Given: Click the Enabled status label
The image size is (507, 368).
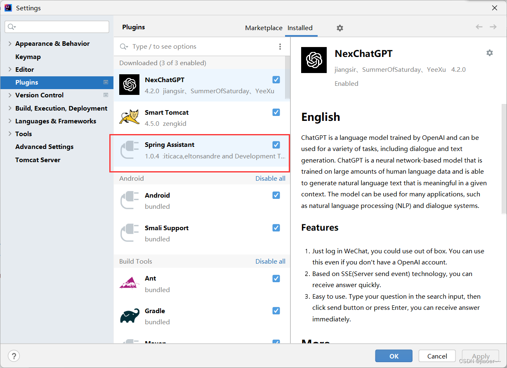Looking at the screenshot, I should [x=347, y=83].
